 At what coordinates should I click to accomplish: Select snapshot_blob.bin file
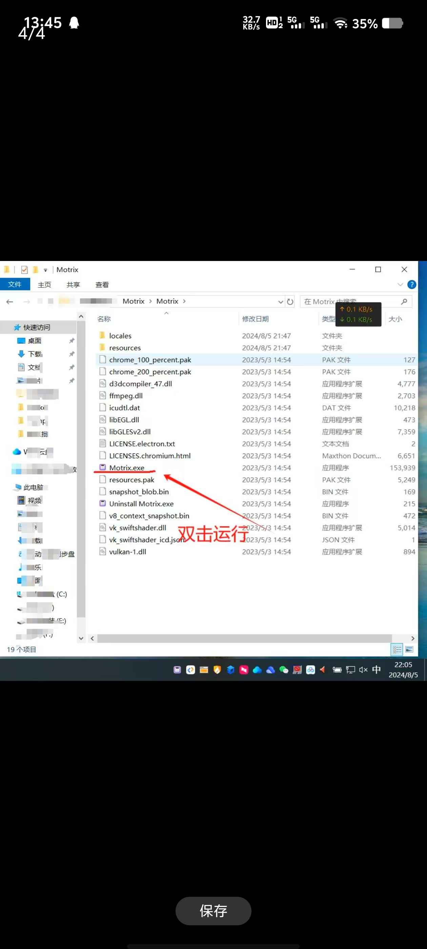coord(139,492)
